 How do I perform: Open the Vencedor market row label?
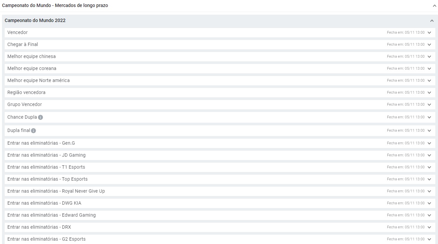17,33
